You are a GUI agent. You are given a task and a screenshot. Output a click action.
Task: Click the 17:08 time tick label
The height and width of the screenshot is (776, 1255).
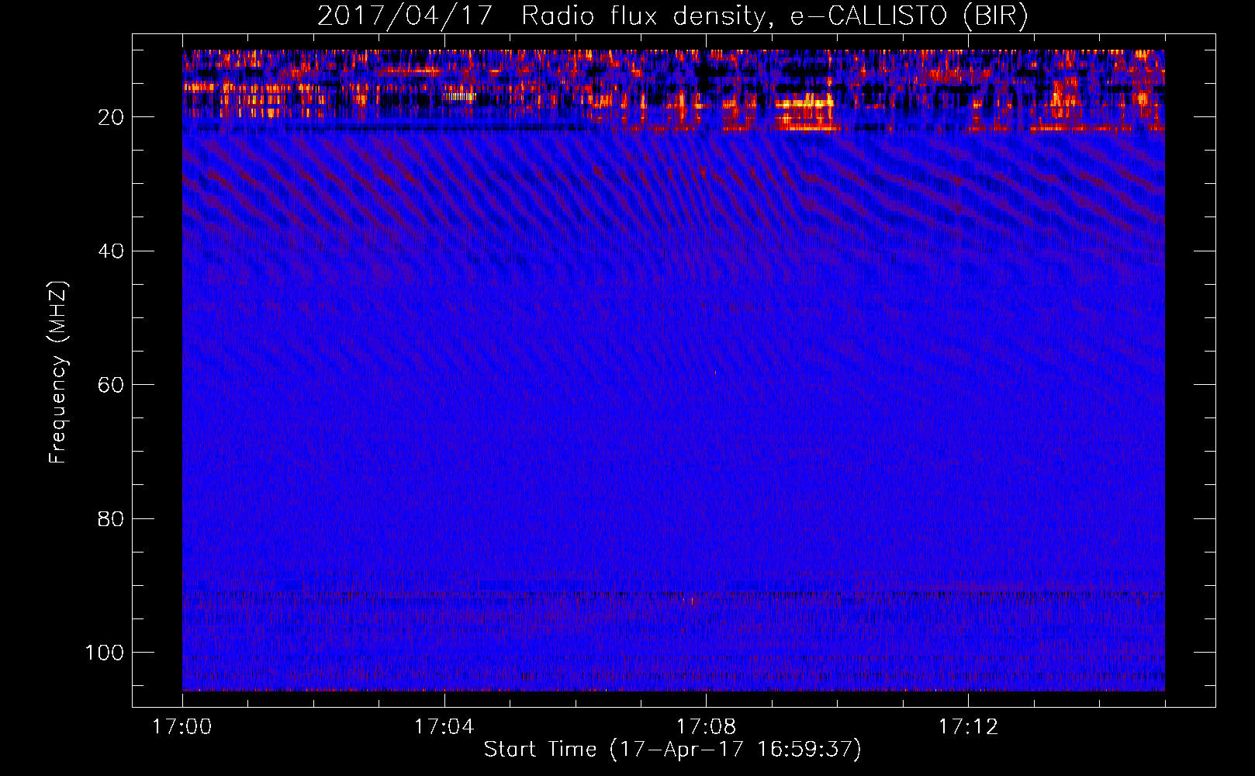click(x=706, y=727)
